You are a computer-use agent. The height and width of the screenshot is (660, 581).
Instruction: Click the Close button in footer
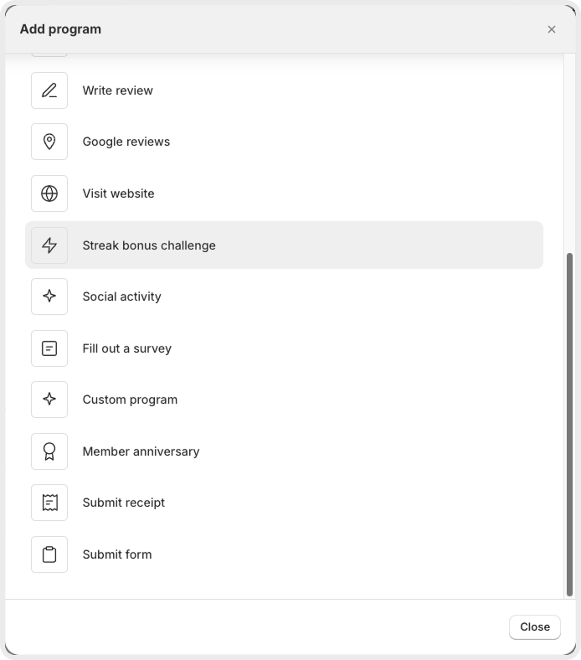tap(535, 627)
